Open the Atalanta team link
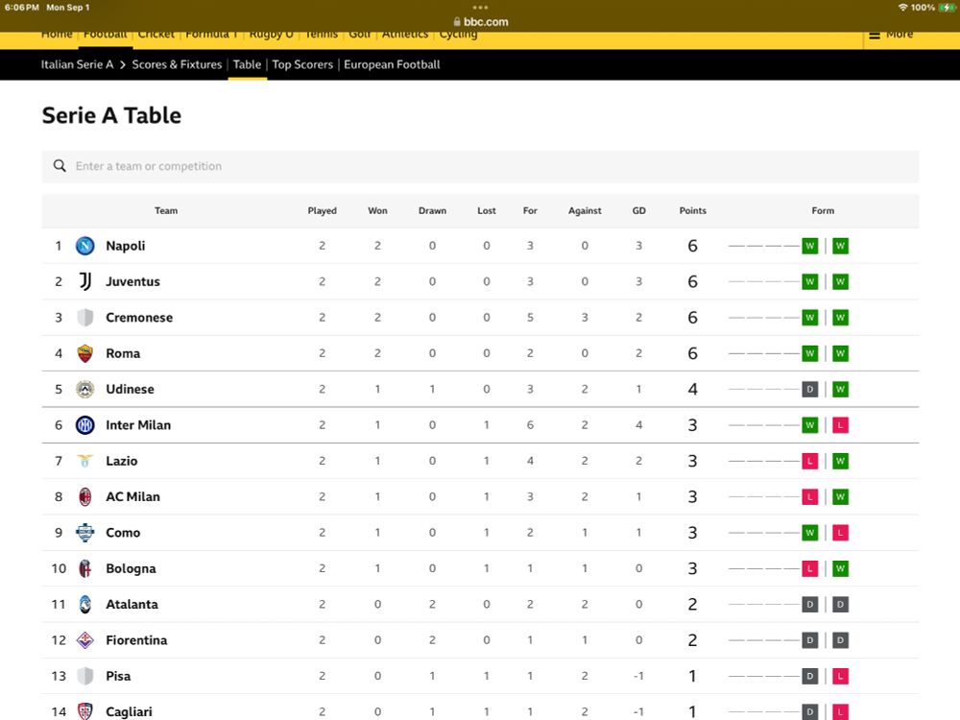 (x=132, y=604)
